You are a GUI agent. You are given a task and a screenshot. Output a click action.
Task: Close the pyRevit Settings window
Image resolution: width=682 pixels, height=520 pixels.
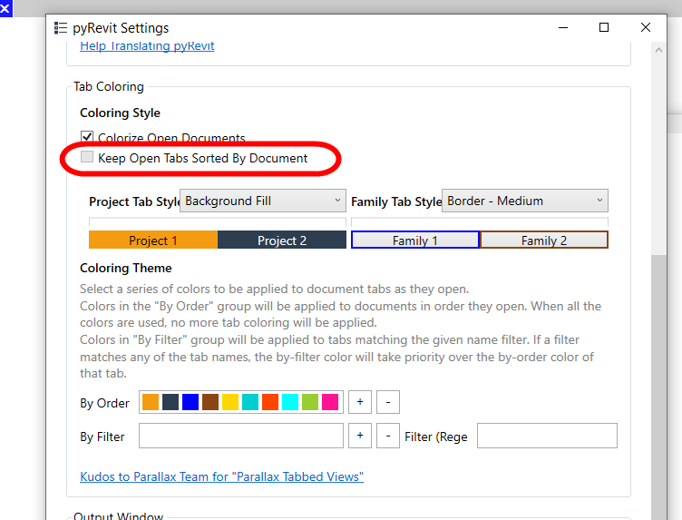646,27
